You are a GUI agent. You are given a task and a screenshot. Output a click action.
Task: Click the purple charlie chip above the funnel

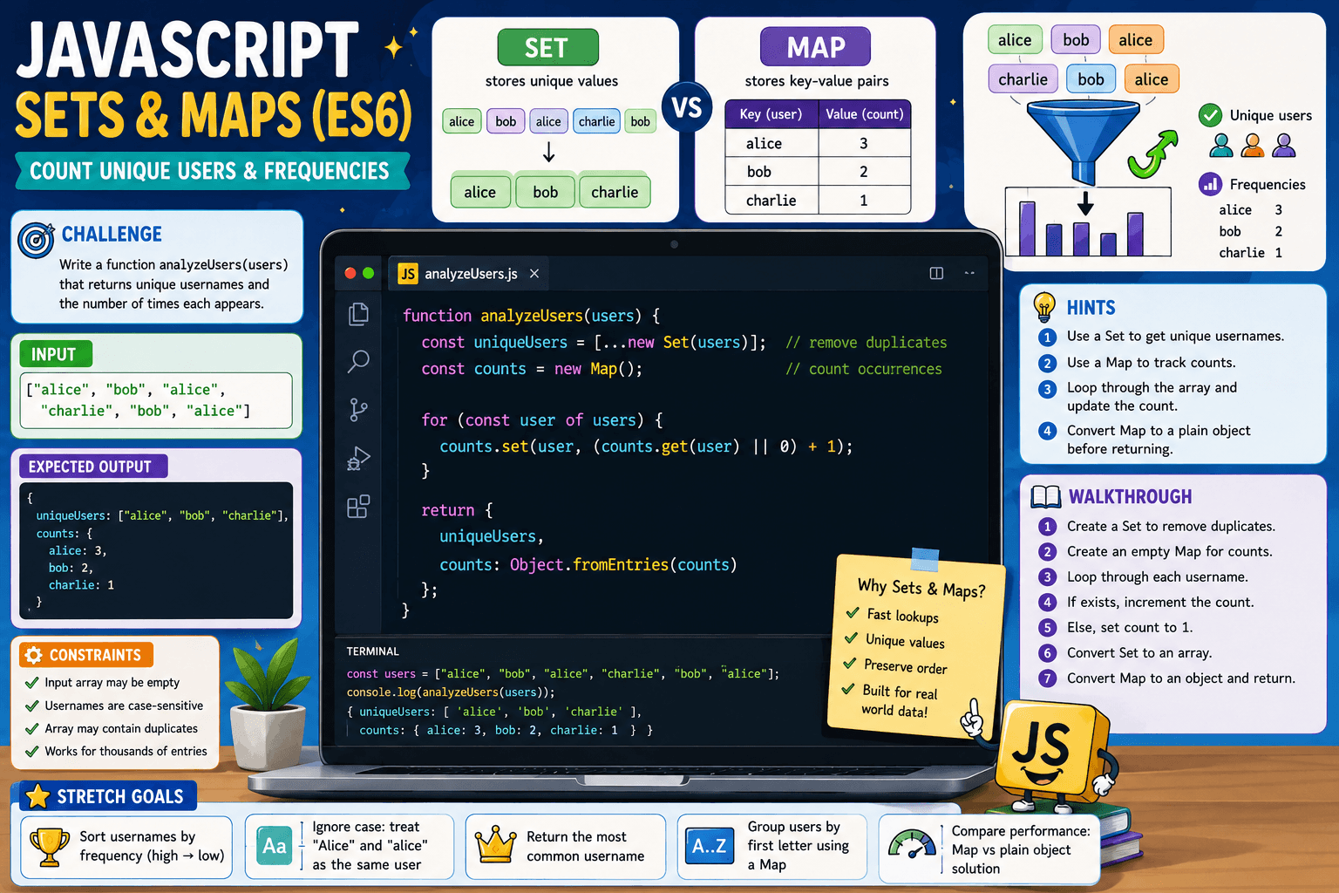point(1023,79)
